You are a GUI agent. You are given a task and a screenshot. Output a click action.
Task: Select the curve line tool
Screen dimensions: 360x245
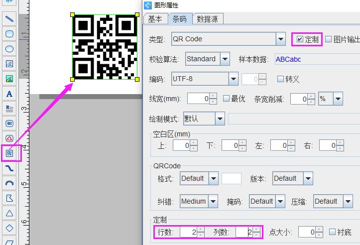coord(9,168)
